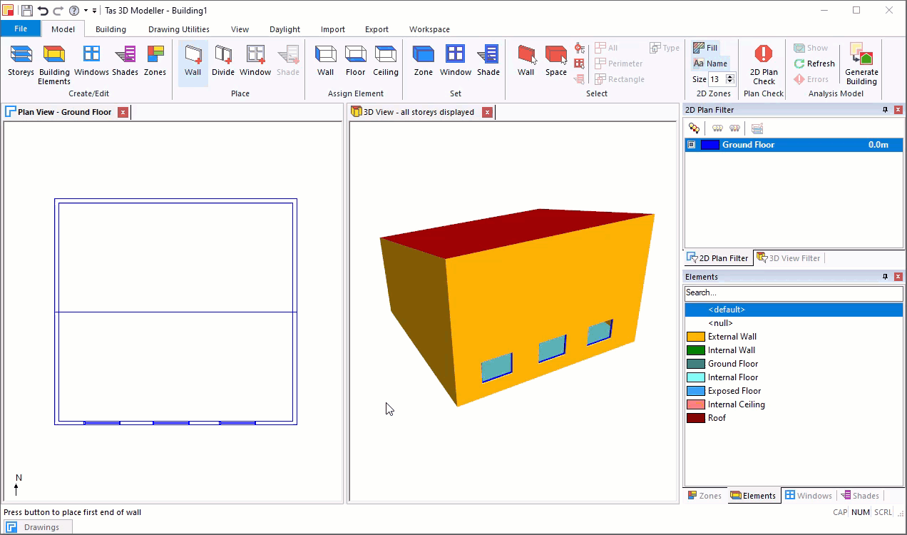The image size is (907, 535).
Task: Open quick access toolbar customize dropdown
Action: (94, 11)
